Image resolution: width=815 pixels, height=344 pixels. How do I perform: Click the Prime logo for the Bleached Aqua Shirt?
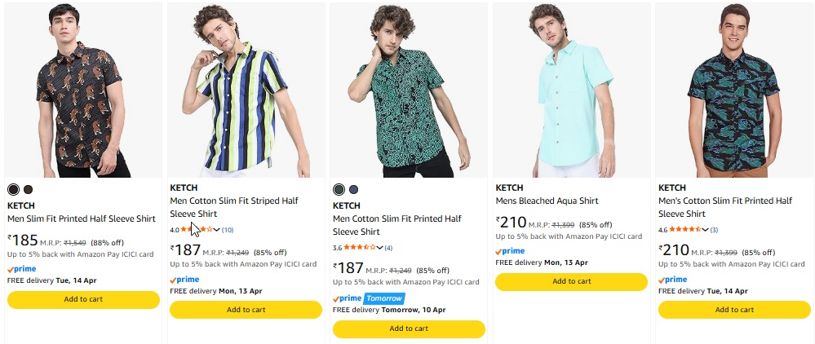coord(511,251)
